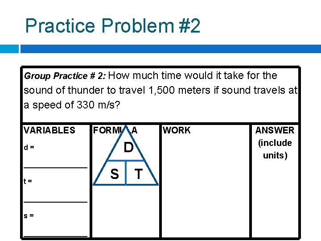Click the S section of the formula triangle
Screen dimensions: 321x241
click(115, 174)
